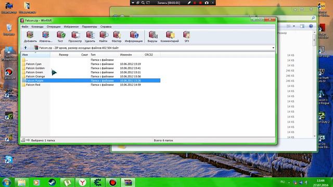Open the Мастер (Wizard) toolbar icon
333x187 pixels.
click(x=117, y=36)
